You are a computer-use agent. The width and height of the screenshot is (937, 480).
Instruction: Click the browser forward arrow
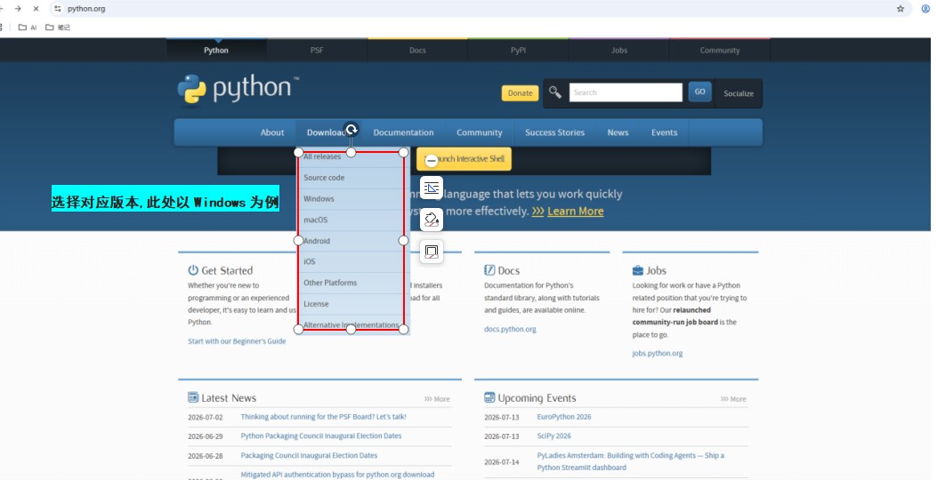tap(18, 8)
